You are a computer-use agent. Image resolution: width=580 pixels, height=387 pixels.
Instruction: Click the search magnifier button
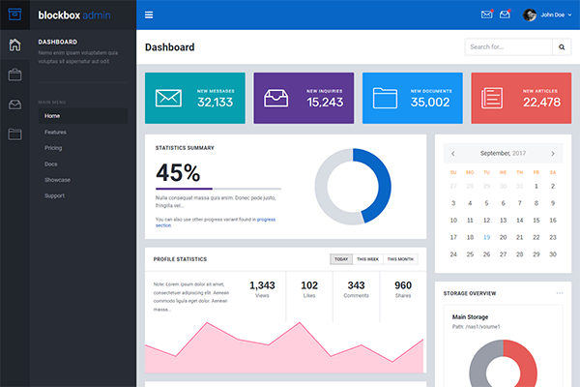(x=562, y=47)
